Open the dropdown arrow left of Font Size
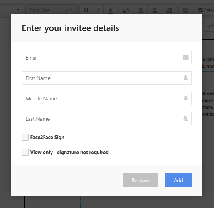 pyautogui.click(x=18, y=10)
